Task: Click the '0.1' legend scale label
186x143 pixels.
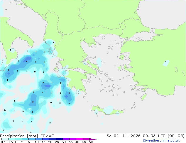Action: (3, 142)
